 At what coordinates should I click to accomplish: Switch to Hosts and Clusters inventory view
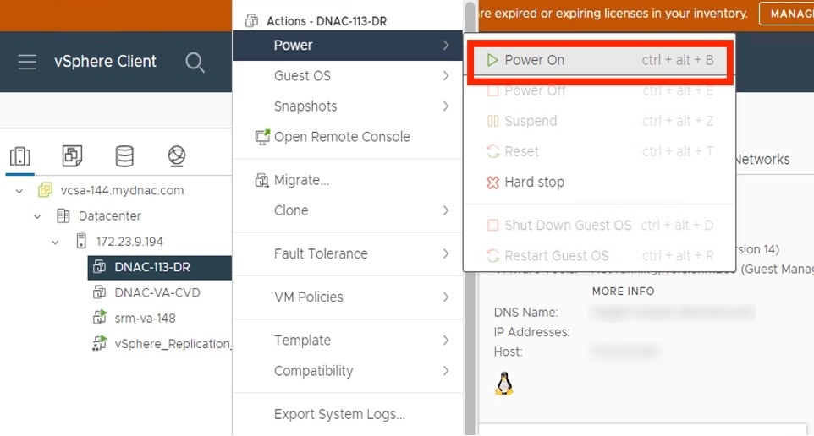coord(19,156)
